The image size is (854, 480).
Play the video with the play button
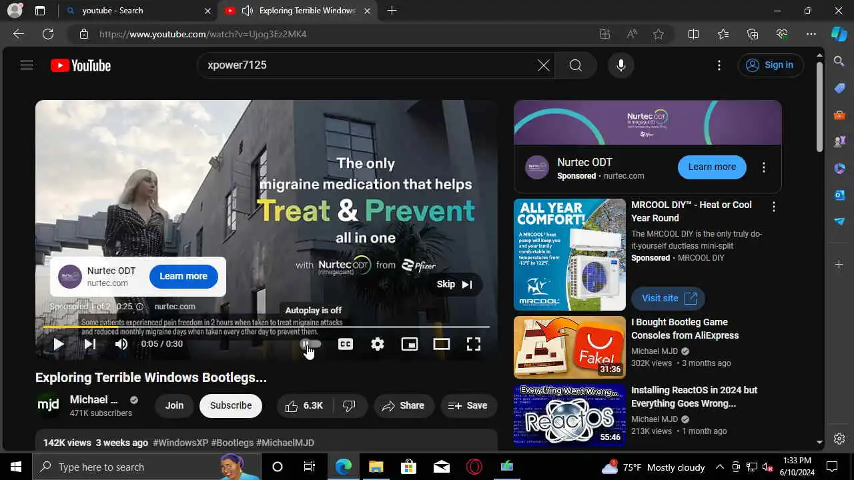click(59, 344)
